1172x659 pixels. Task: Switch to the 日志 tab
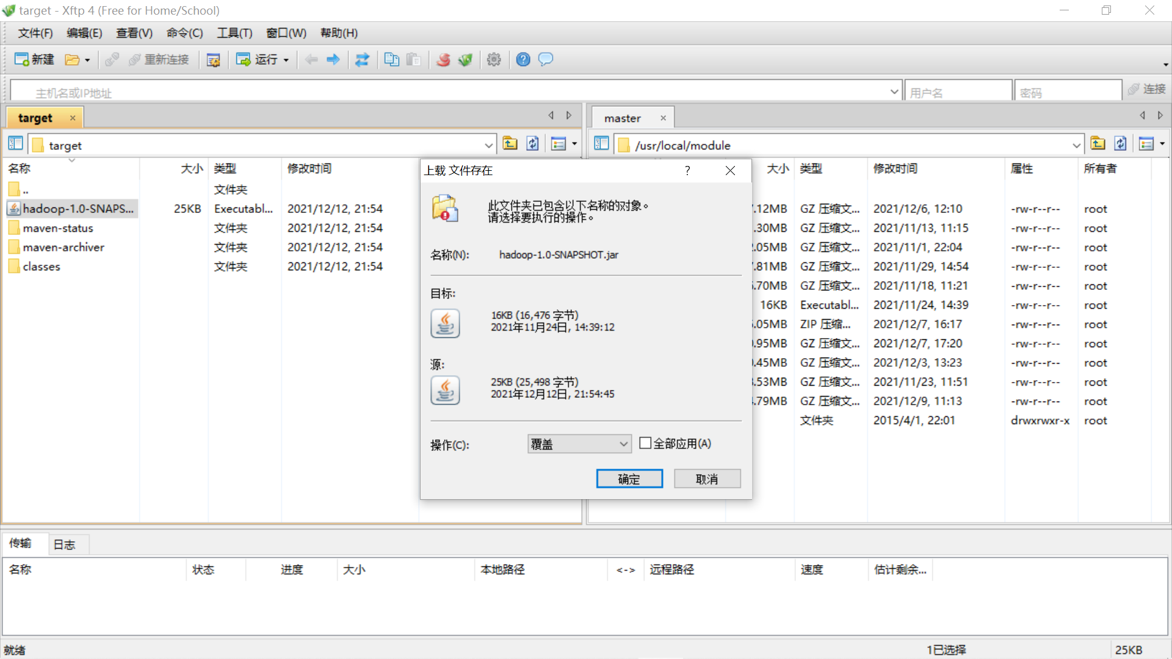(64, 544)
